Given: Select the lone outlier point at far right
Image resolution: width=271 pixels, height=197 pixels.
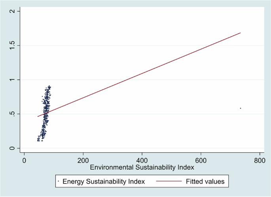Looking at the screenshot, I should [241, 108].
